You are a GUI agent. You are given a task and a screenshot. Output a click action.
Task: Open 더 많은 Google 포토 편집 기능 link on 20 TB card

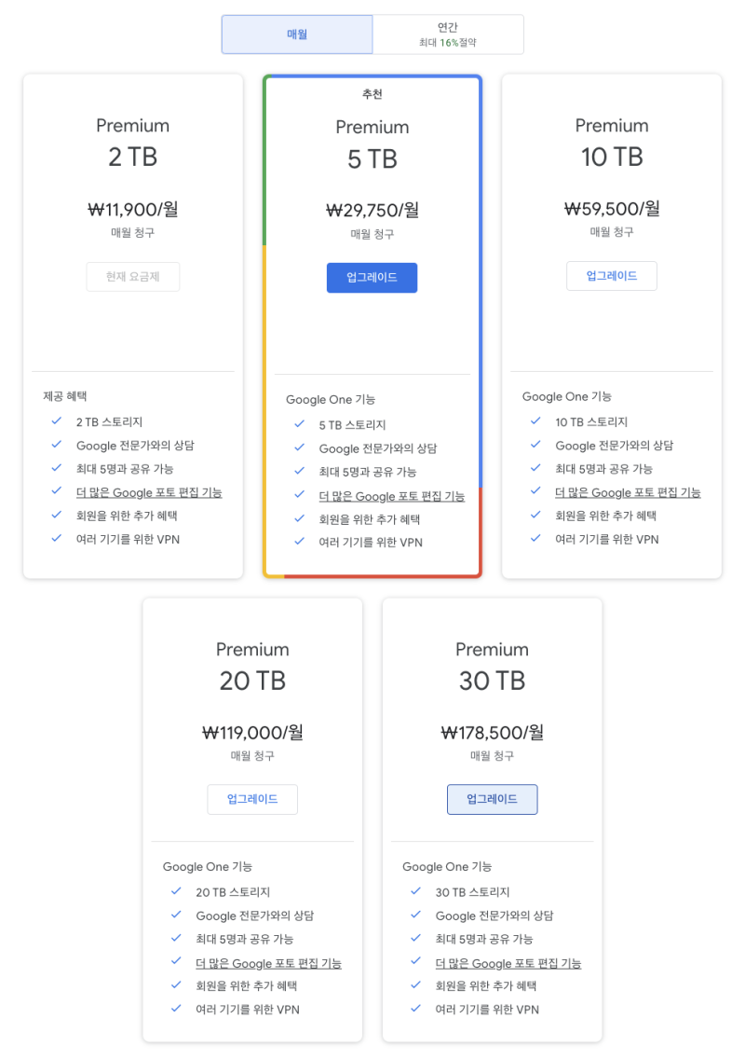click(x=268, y=963)
